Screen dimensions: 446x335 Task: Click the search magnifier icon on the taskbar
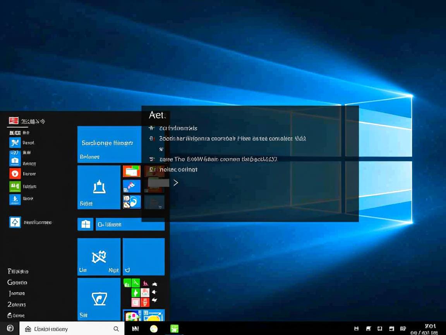pos(116,328)
